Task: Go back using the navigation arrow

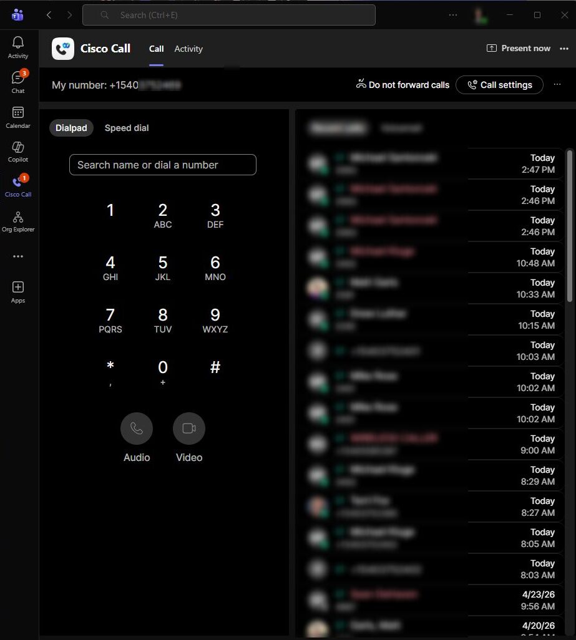Action: [49, 15]
